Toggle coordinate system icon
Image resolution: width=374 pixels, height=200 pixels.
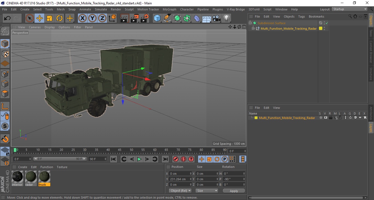[112, 18]
